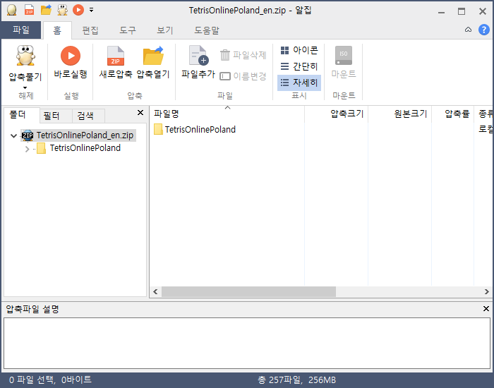This screenshot has width=494, height=388.
Task: Switch to 아이콘 icon view
Action: coord(299,50)
